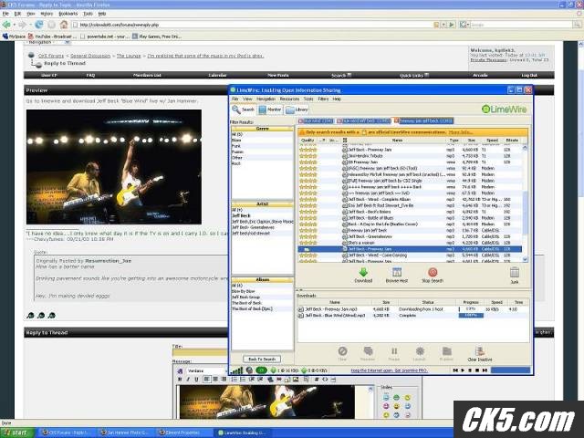Select 'Blow By Blow' in Album filter
The image size is (584, 438).
pyautogui.click(x=262, y=291)
